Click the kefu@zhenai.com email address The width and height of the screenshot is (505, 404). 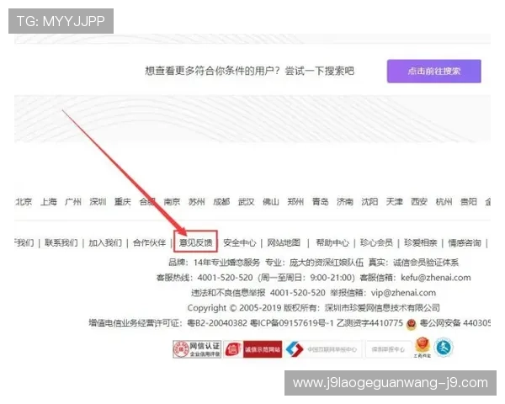point(436,278)
